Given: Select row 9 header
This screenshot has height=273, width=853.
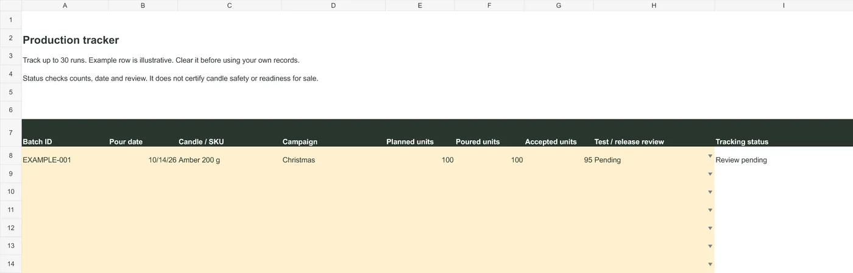Looking at the screenshot, I should pyautogui.click(x=11, y=174).
